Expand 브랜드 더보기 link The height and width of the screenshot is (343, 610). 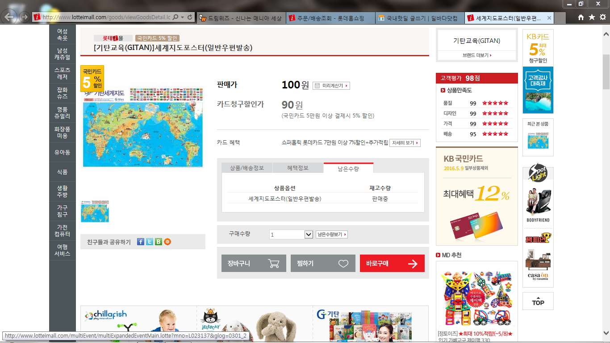point(477,55)
